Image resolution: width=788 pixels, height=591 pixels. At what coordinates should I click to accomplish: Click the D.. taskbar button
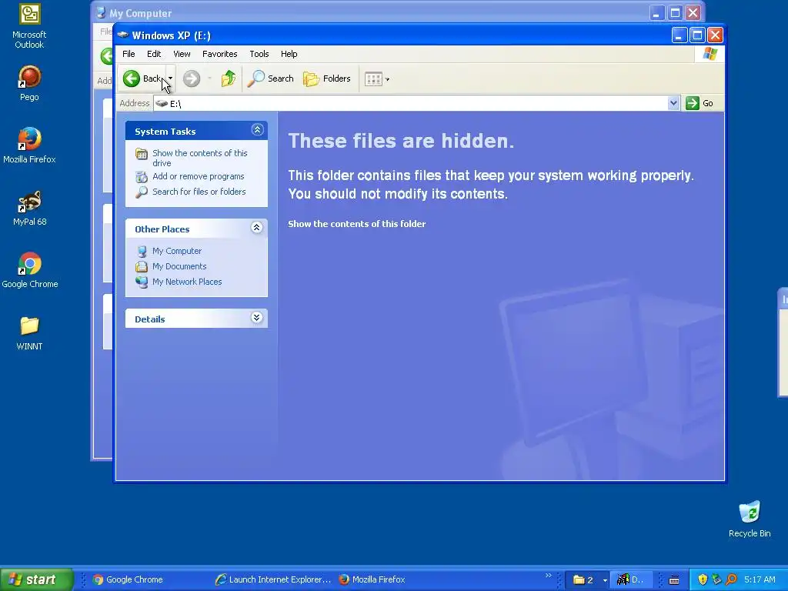632,579
